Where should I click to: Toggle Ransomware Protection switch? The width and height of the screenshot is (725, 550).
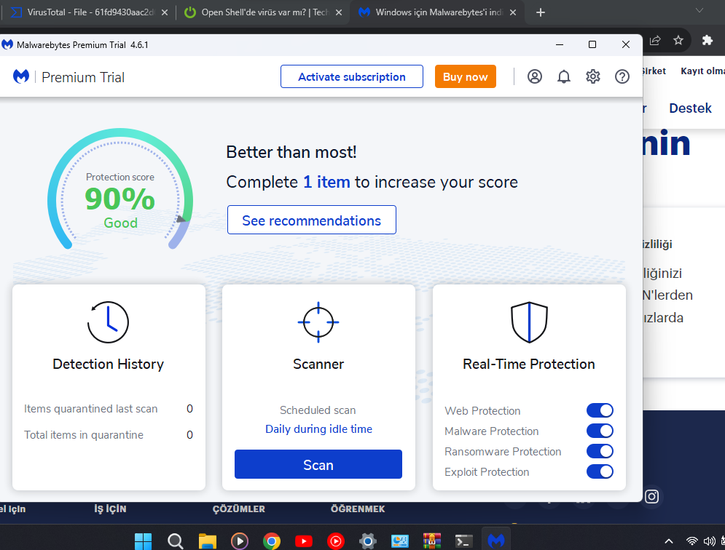click(600, 451)
